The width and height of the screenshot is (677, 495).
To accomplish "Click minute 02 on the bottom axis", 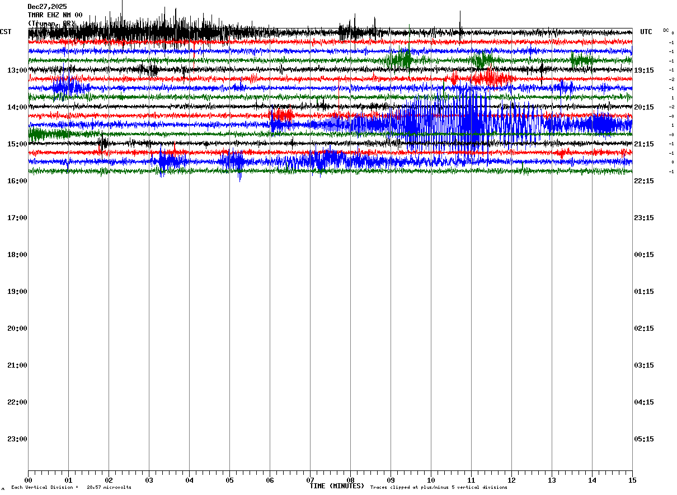I will tap(109, 480).
